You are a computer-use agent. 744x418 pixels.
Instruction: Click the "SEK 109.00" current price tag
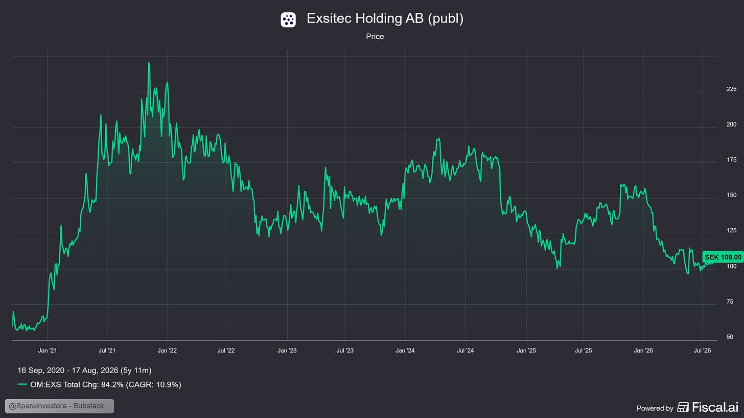tap(723, 257)
